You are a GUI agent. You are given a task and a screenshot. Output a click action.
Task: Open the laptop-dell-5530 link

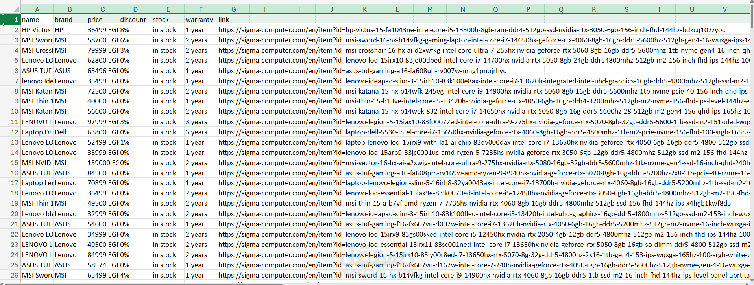click(484, 132)
